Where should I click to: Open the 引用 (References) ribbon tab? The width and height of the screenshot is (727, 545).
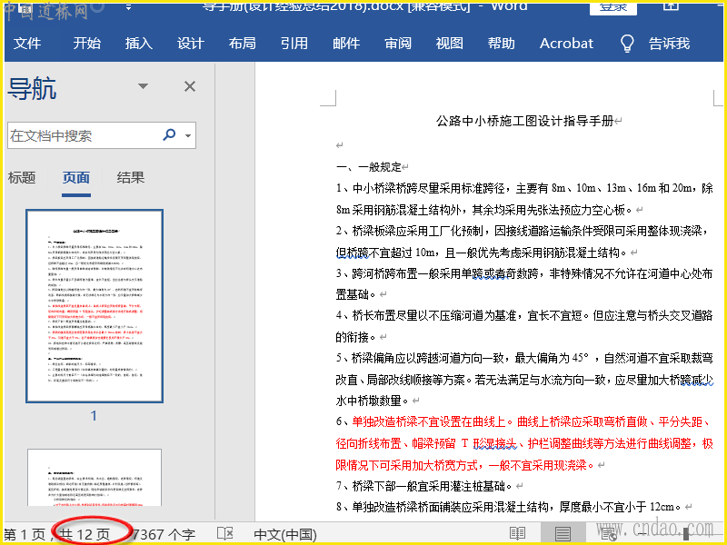click(x=294, y=43)
